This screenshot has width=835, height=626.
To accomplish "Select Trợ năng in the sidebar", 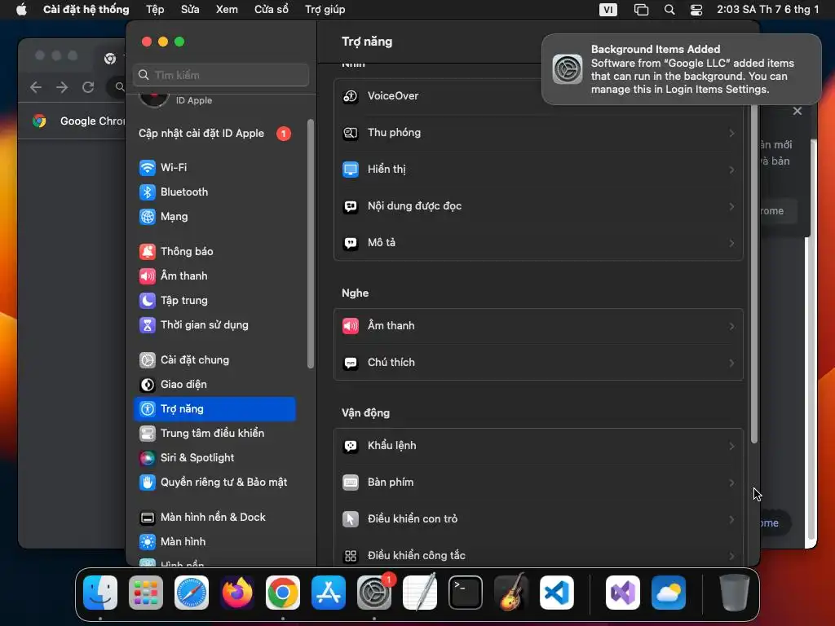I will point(214,409).
